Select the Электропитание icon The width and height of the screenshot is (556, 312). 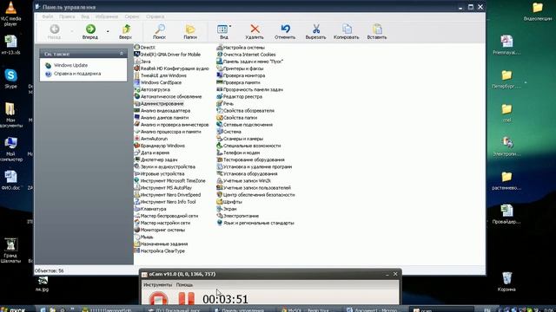click(220, 216)
